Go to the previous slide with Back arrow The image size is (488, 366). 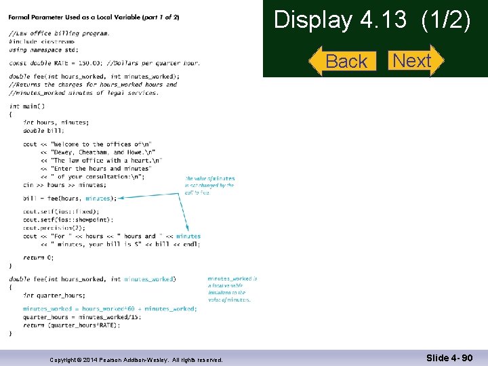343,61
